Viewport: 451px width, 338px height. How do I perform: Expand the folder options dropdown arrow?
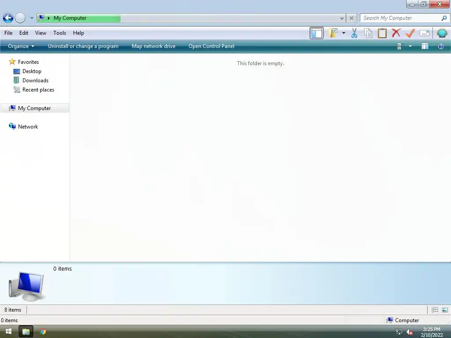(x=344, y=33)
